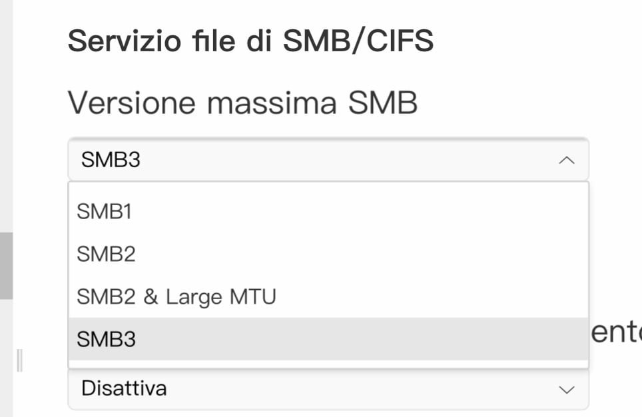Screen dimensions: 642x417
Task: Click the down chevron on Disattiva dropdown
Action: click(566, 389)
